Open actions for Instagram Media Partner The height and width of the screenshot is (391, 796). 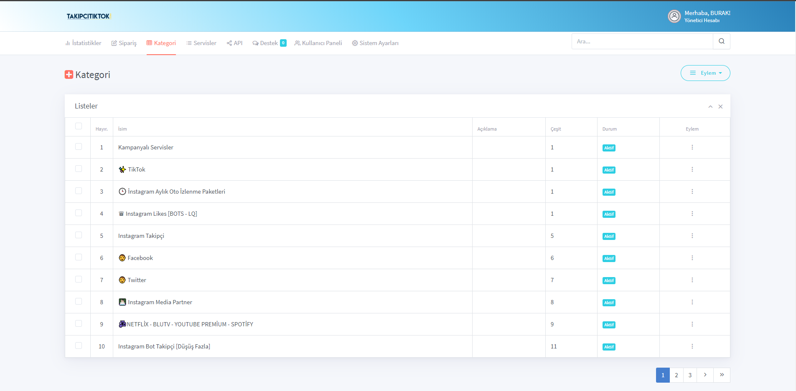[692, 302]
